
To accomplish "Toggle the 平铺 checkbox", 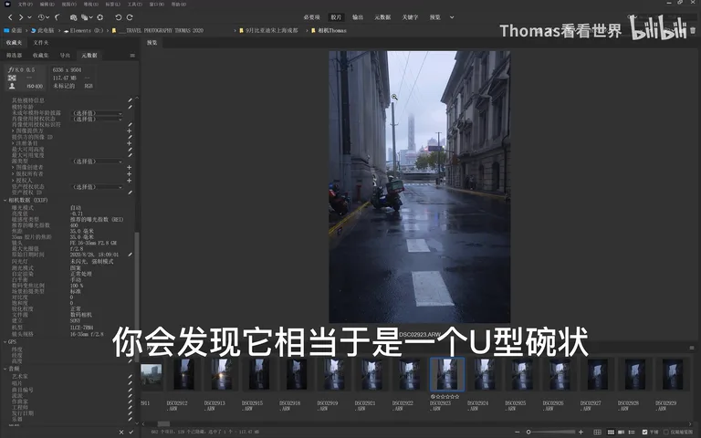I will pyautogui.click(x=644, y=433).
